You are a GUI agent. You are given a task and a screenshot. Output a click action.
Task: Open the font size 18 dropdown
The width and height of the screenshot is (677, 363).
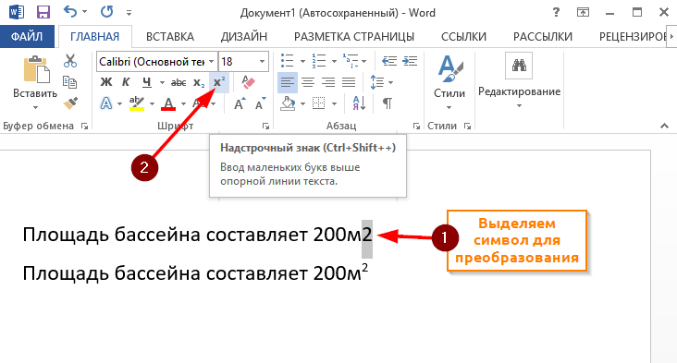[262, 62]
